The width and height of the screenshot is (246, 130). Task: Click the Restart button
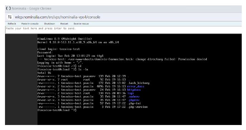(64, 24)
